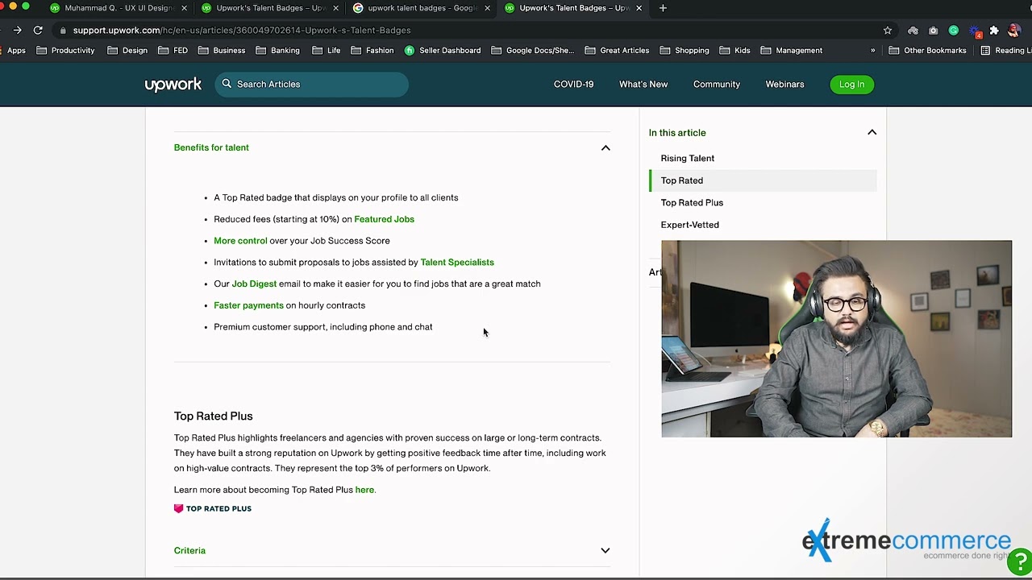
Task: Click the site lock icon in address bar
Action: (62, 30)
